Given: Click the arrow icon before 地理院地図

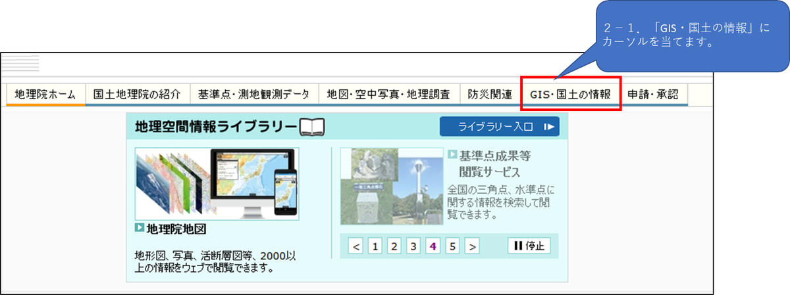Looking at the screenshot, I should point(140,228).
